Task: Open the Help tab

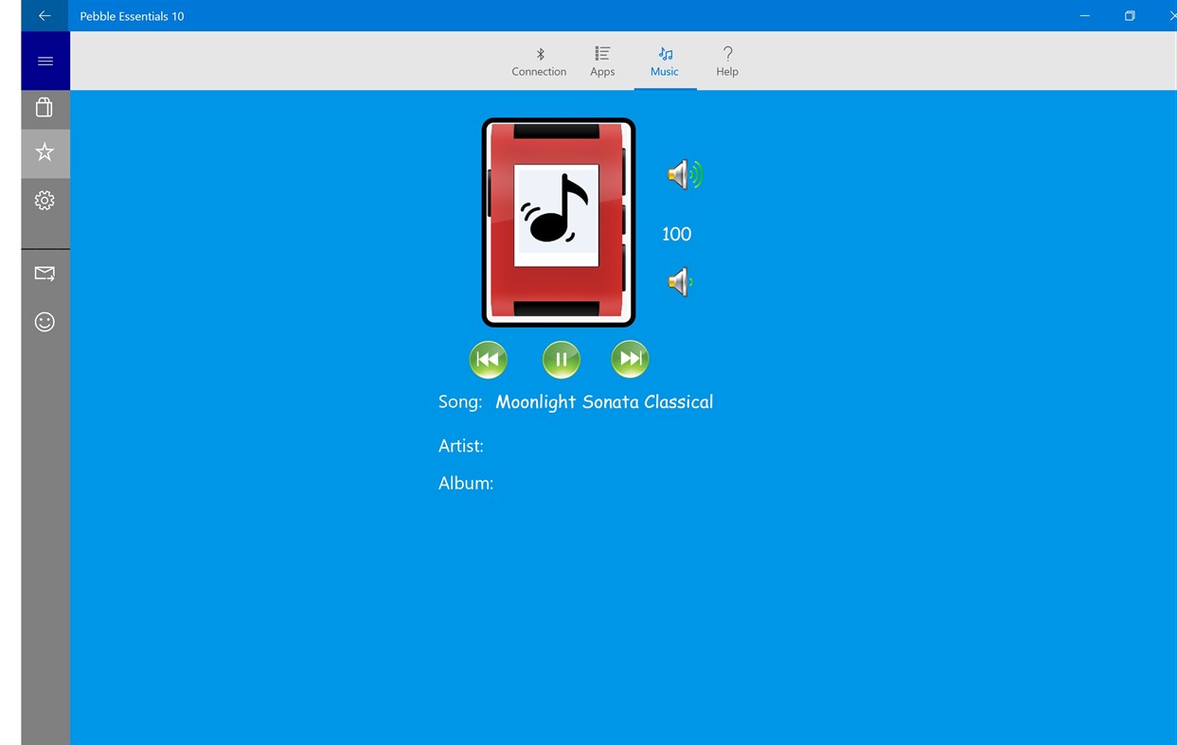Action: [727, 70]
